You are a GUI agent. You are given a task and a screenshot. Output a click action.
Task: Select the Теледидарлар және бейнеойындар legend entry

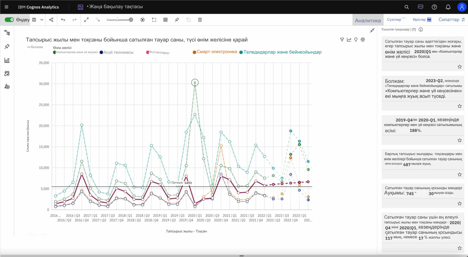(280, 52)
